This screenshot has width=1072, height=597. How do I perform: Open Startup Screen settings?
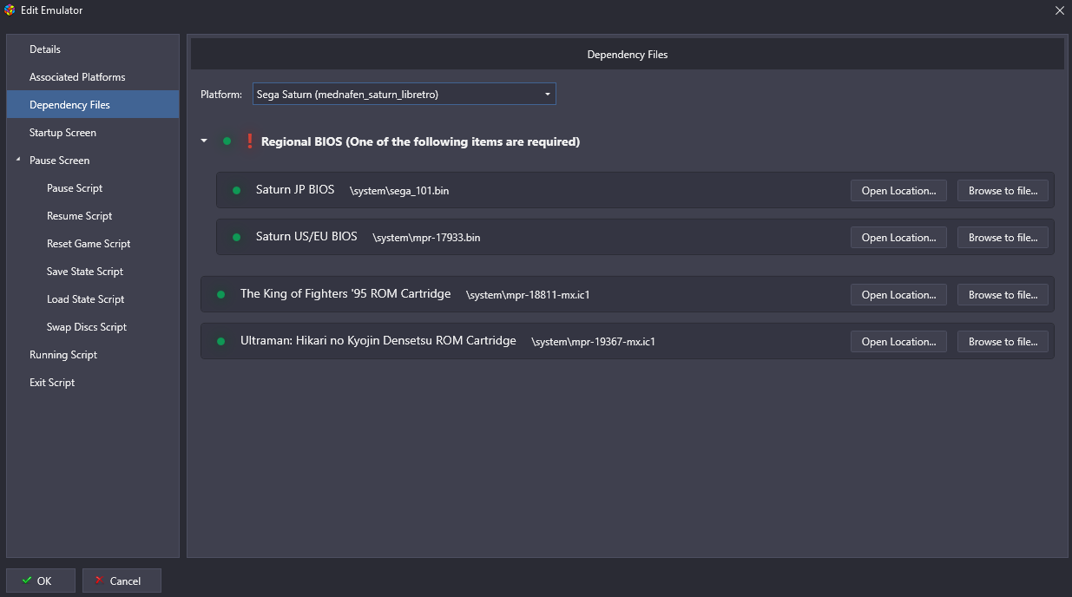click(x=93, y=133)
